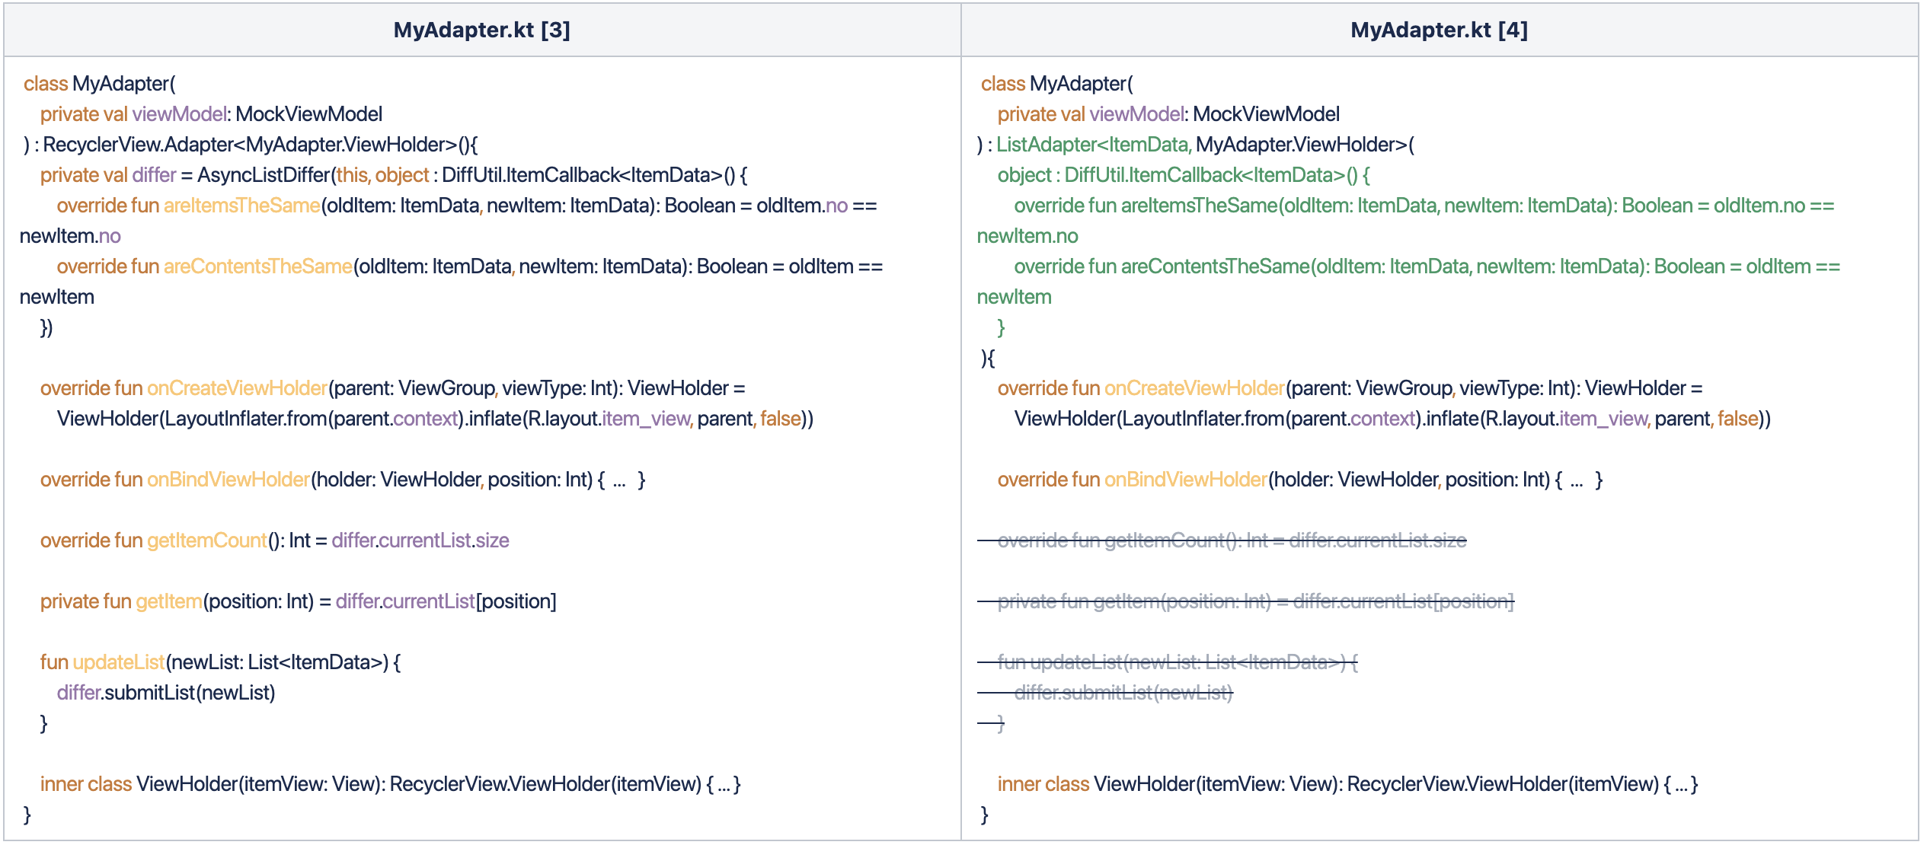Viewport: 1927px width, 845px height.
Task: Click AsyncListDiffer in the left code pane
Action: [264, 175]
